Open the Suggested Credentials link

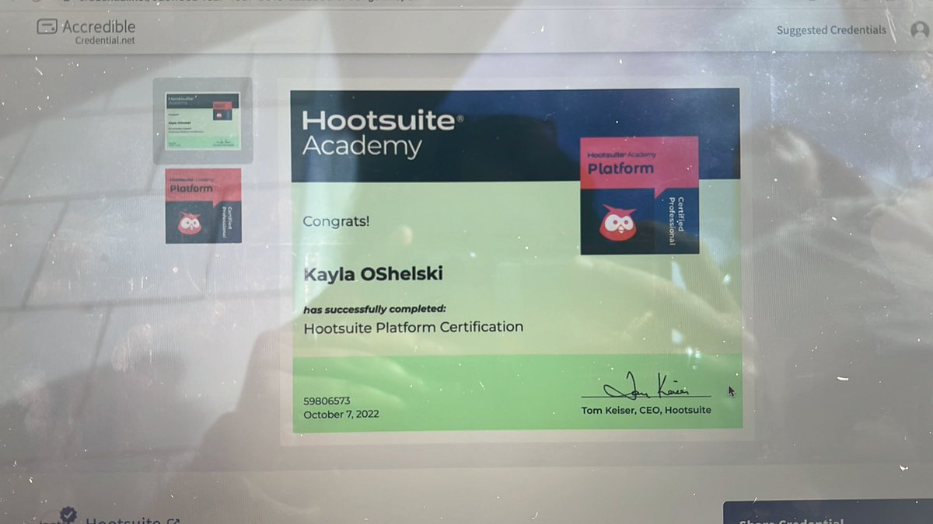[831, 30]
